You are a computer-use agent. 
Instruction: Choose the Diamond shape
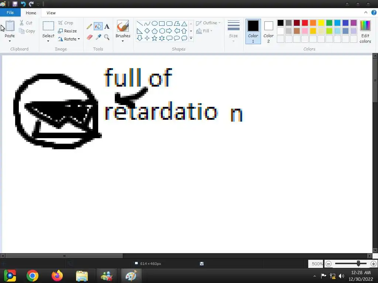[x=147, y=31]
